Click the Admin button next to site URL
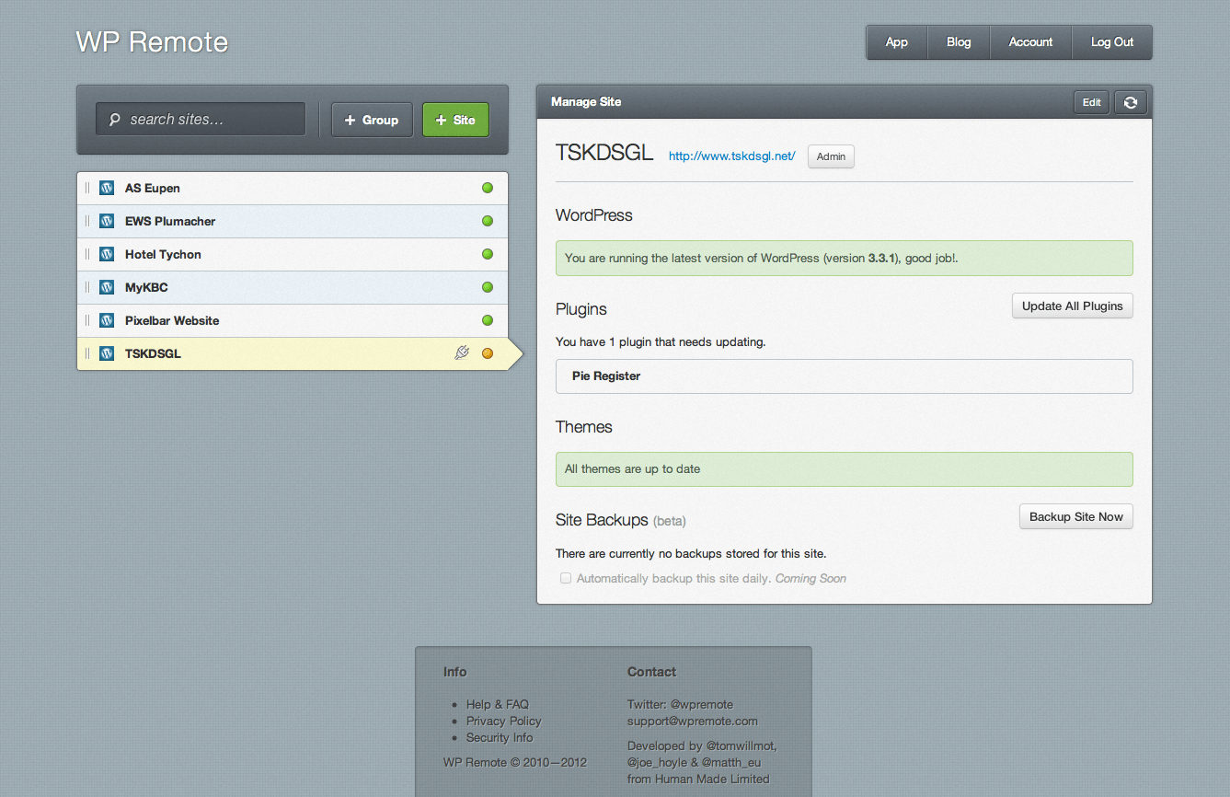The height and width of the screenshot is (797, 1230). [831, 156]
